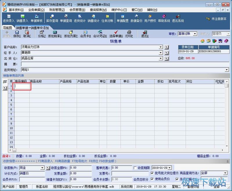Uncheck the 使用会员价 option
Screen dimensions: 232x191
pyautogui.click(x=152, y=179)
